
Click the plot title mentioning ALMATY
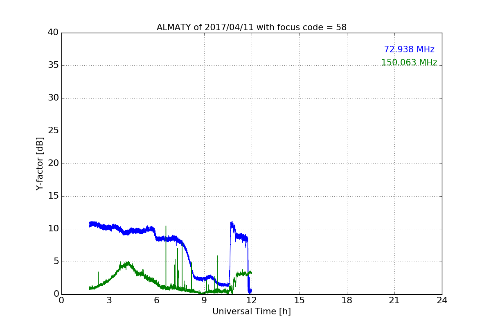252,27
